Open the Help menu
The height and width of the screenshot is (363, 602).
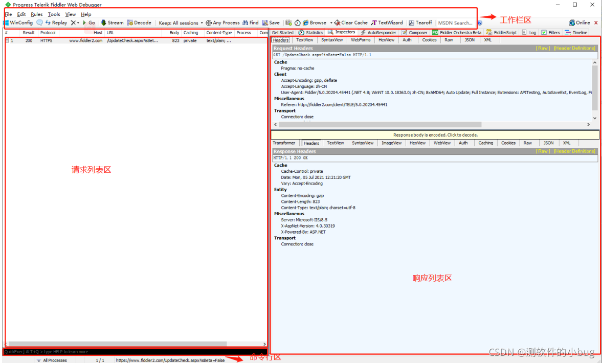pos(86,14)
